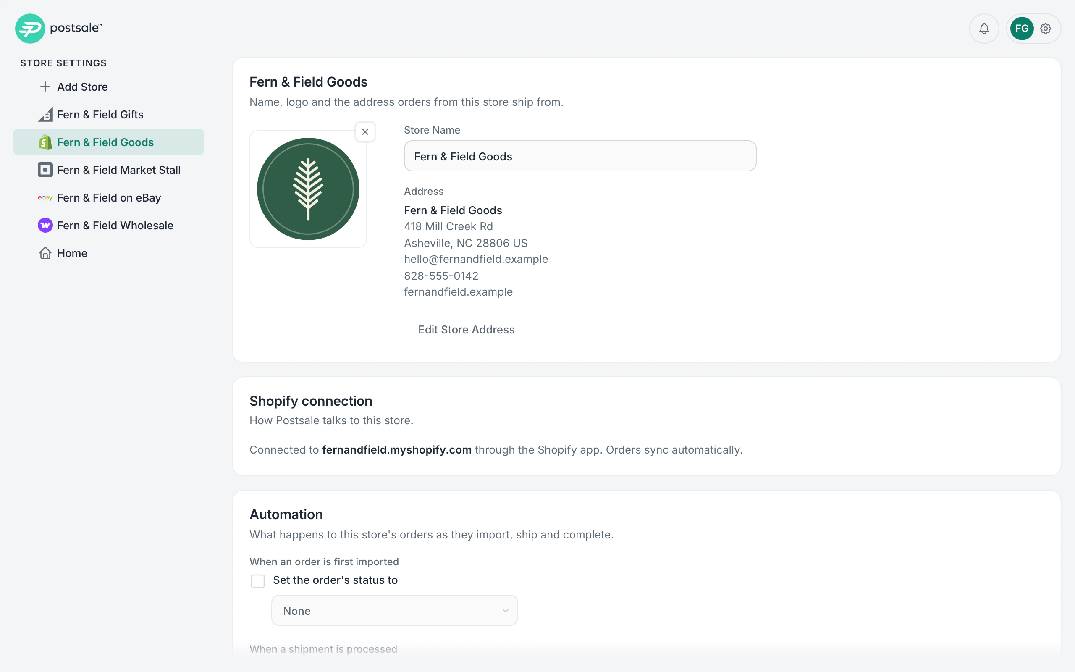Click the eBay icon in sidebar

[45, 198]
